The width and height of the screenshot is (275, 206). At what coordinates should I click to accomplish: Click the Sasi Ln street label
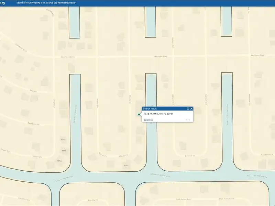coord(33,91)
